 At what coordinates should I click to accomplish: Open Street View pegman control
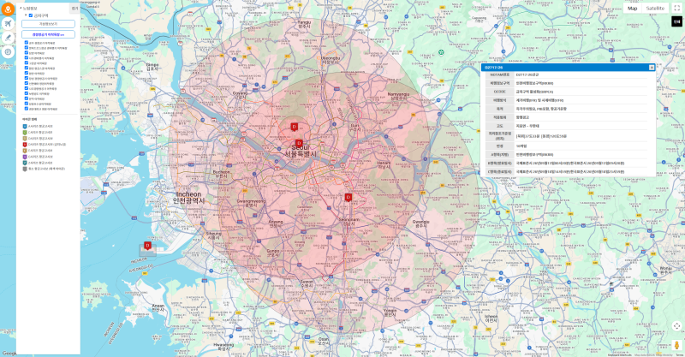pos(676,345)
